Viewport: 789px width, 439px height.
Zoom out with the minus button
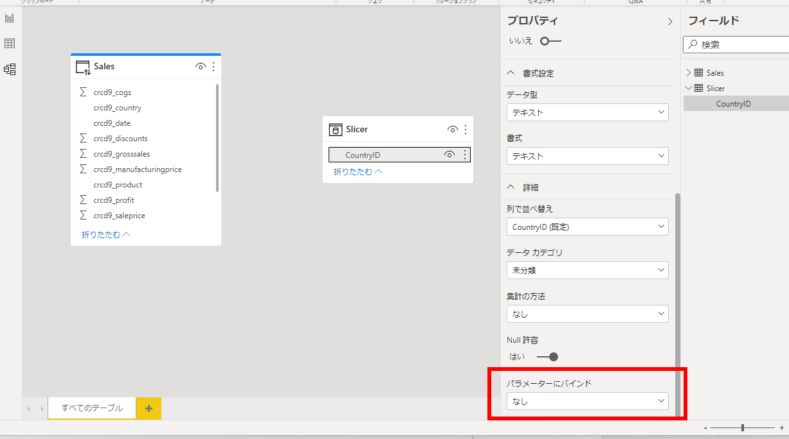(x=705, y=427)
